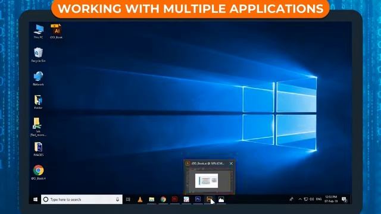381x214 pixels.
Task: Select the Recycle Bin desktop icon
Action: pos(38,55)
